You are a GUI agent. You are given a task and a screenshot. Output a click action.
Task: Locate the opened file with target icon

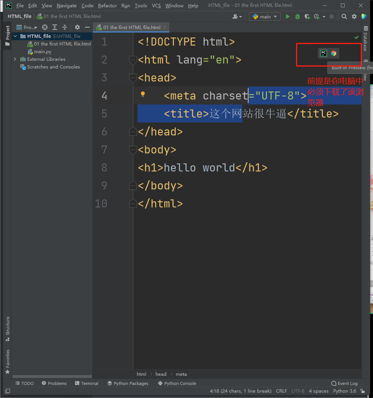click(45, 27)
